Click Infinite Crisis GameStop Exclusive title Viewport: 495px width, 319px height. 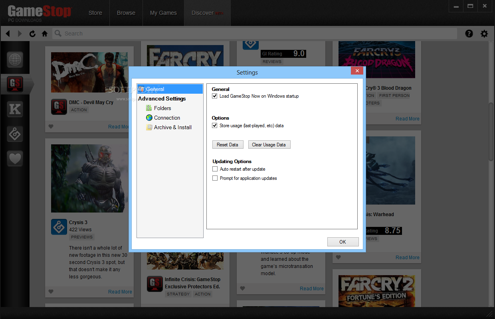pyautogui.click(x=192, y=283)
